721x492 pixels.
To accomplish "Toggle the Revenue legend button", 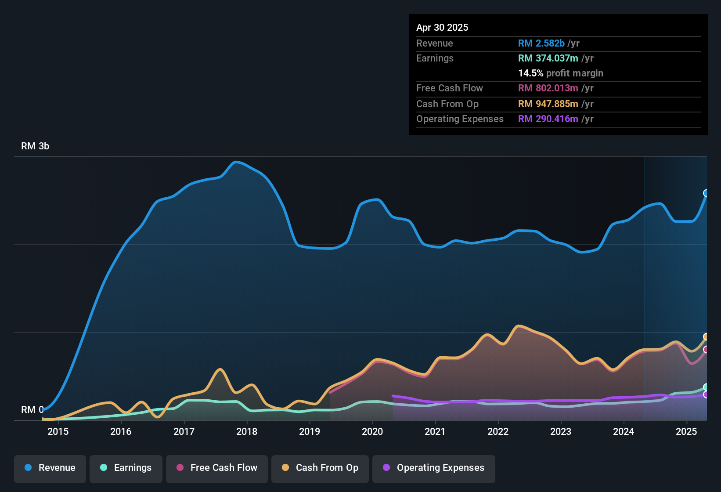I will 50,468.
